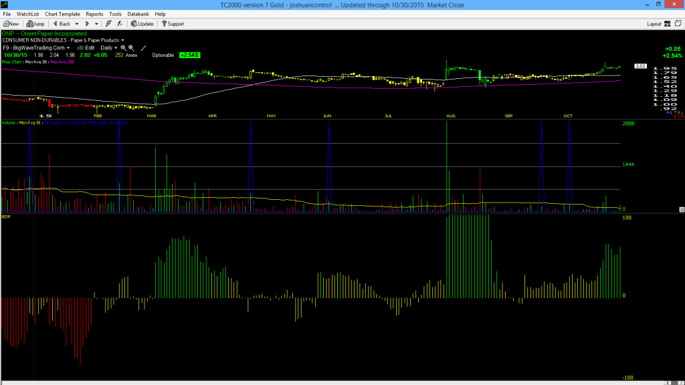This screenshot has height=385, width=685.
Task: Open the WatchList menu
Action: point(27,14)
